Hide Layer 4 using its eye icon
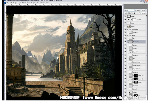The width and height of the screenshot is (149, 102). pos(125,16)
